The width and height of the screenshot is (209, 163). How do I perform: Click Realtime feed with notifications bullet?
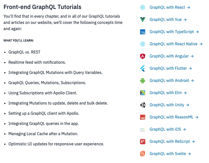point(37,62)
